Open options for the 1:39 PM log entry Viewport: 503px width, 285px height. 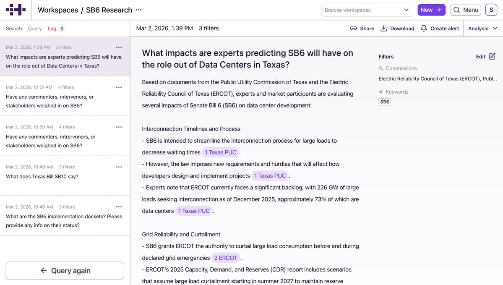click(x=119, y=47)
